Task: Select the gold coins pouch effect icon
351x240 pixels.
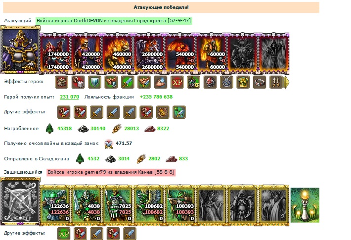Action: (x=163, y=112)
